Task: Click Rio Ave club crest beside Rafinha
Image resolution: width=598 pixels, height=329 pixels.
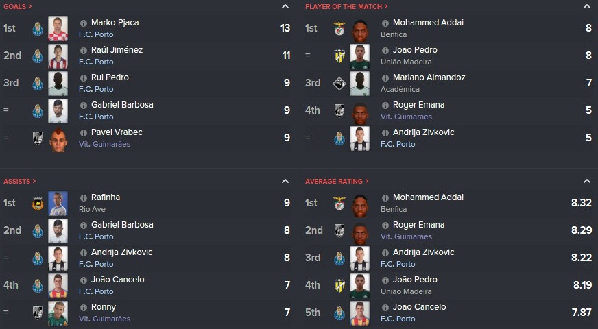Action: tap(37, 204)
